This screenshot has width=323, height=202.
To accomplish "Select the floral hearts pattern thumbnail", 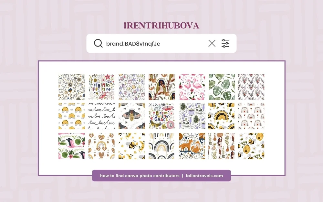I will 251,87.
